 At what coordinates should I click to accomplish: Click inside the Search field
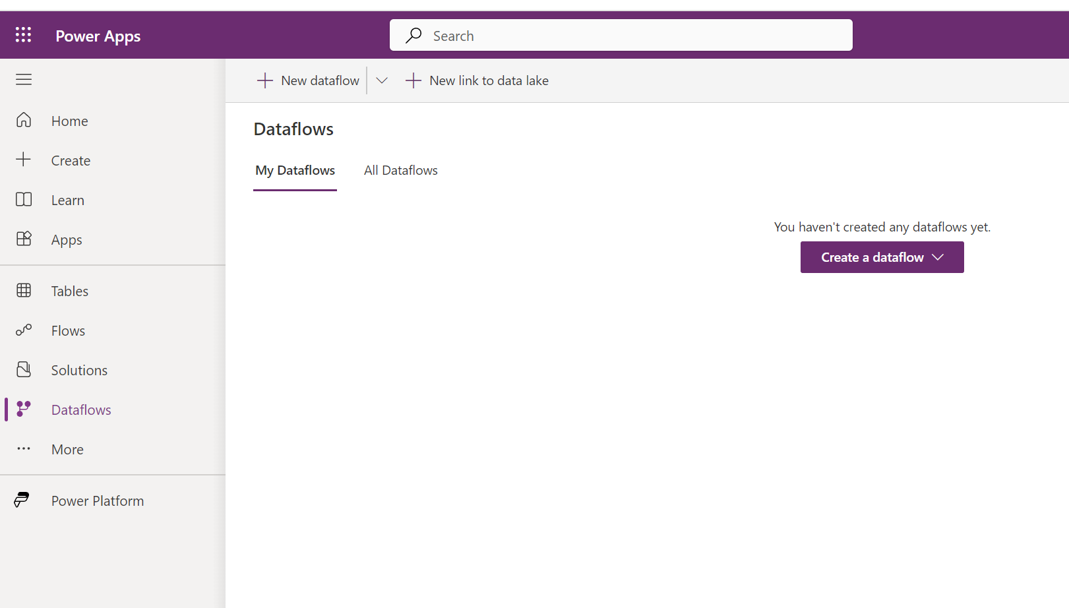(x=620, y=35)
